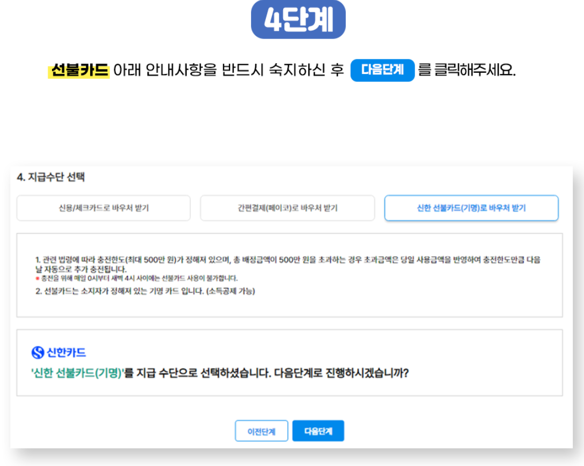Click the Shinhan Card logo icon
Viewport: 584px width, 466px height.
pos(38,352)
